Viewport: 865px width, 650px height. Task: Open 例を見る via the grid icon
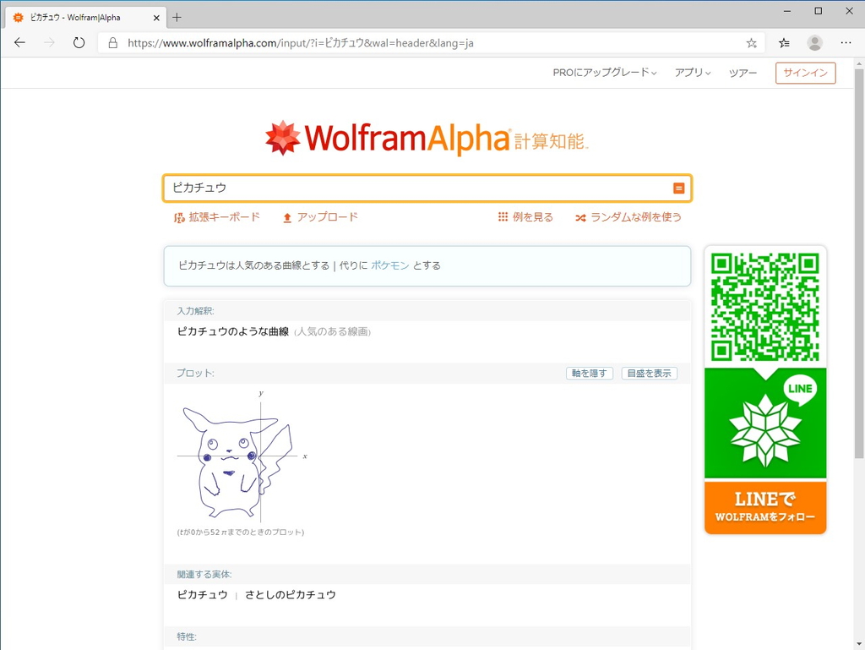(x=505, y=217)
